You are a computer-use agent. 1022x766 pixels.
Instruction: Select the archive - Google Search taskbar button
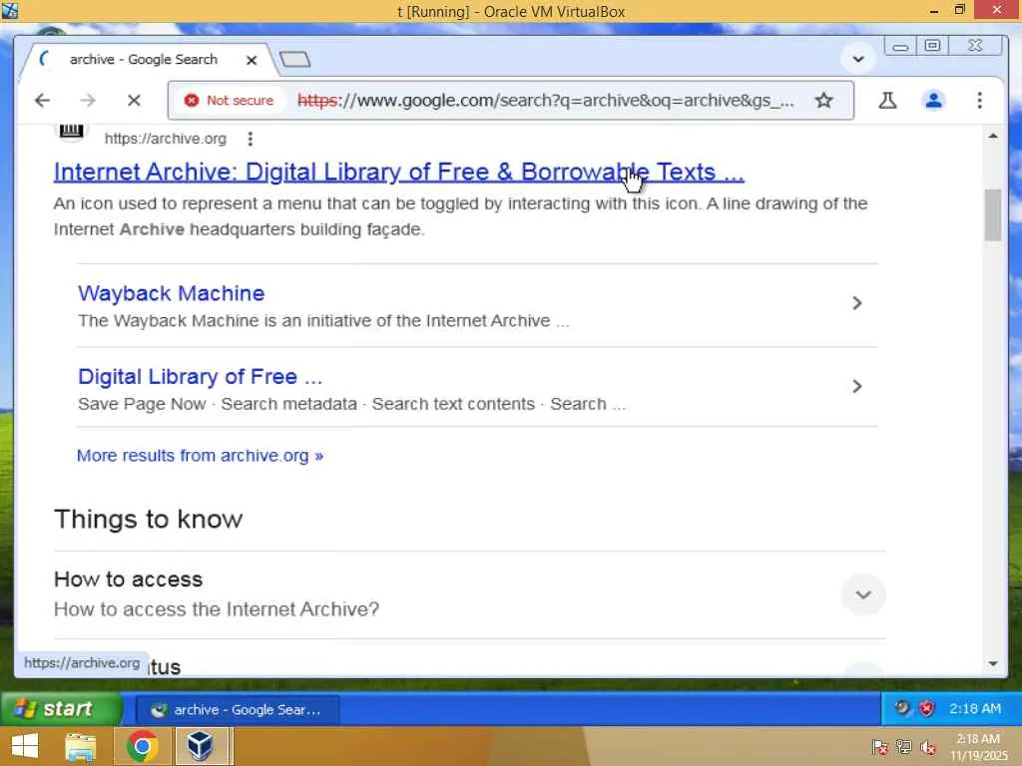pyautogui.click(x=238, y=710)
